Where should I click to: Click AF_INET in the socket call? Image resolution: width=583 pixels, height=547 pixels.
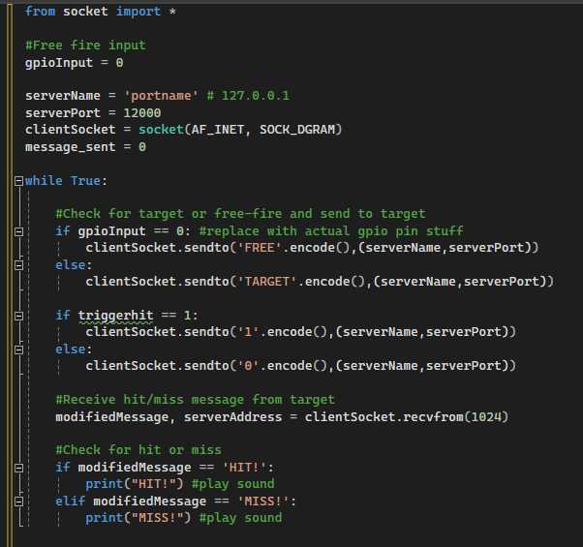pos(218,130)
